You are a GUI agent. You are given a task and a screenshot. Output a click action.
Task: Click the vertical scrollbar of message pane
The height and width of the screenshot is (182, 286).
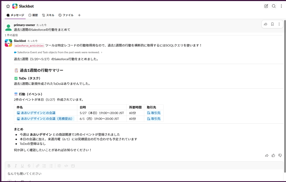point(285,96)
